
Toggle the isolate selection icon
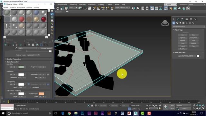(x=89, y=105)
